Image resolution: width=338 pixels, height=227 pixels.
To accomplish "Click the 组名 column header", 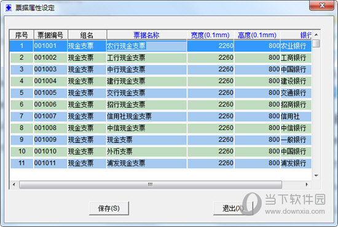I will 87,35.
